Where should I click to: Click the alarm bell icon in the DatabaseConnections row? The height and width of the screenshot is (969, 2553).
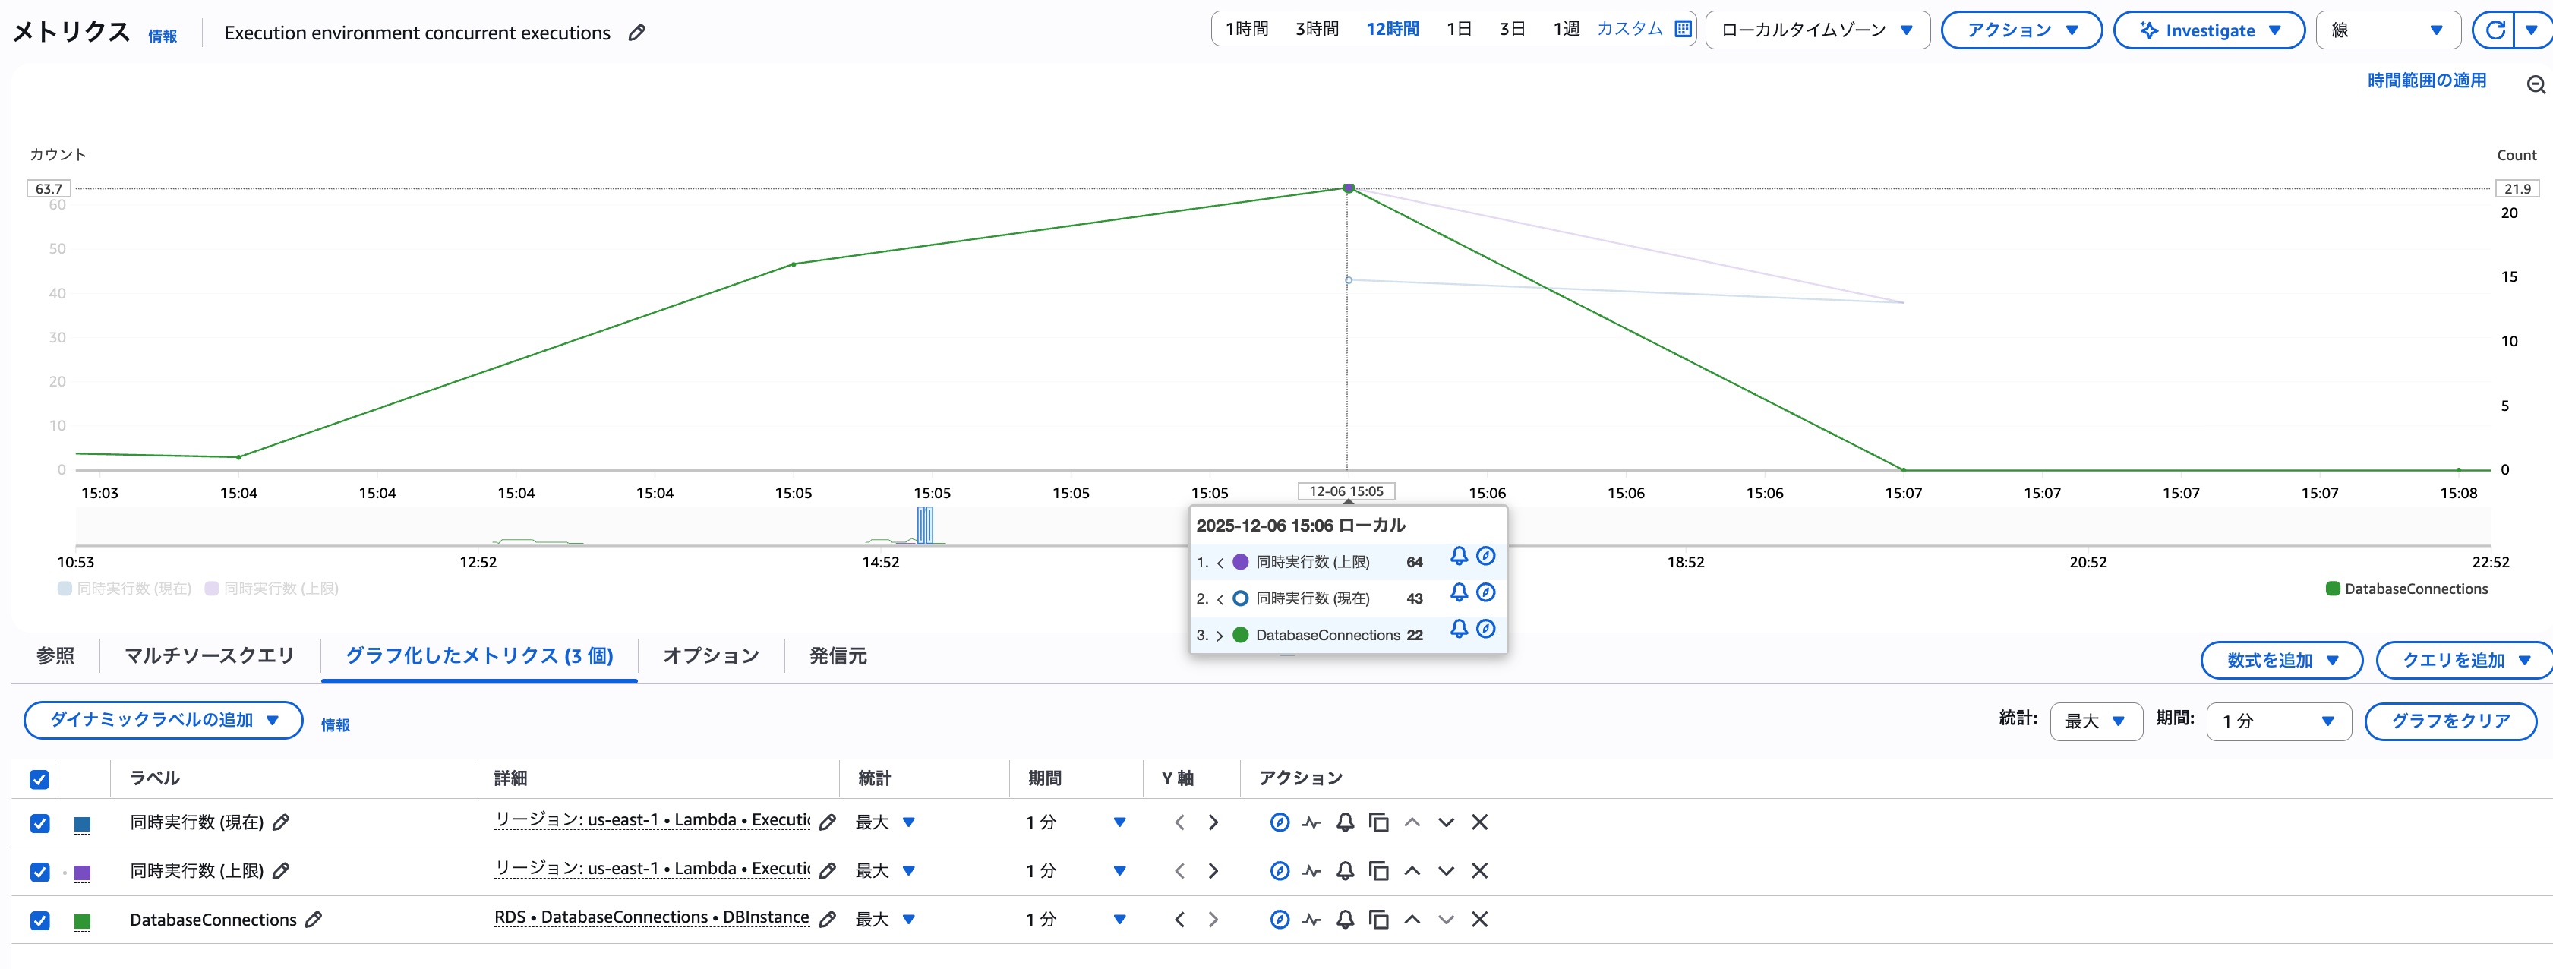[1345, 920]
